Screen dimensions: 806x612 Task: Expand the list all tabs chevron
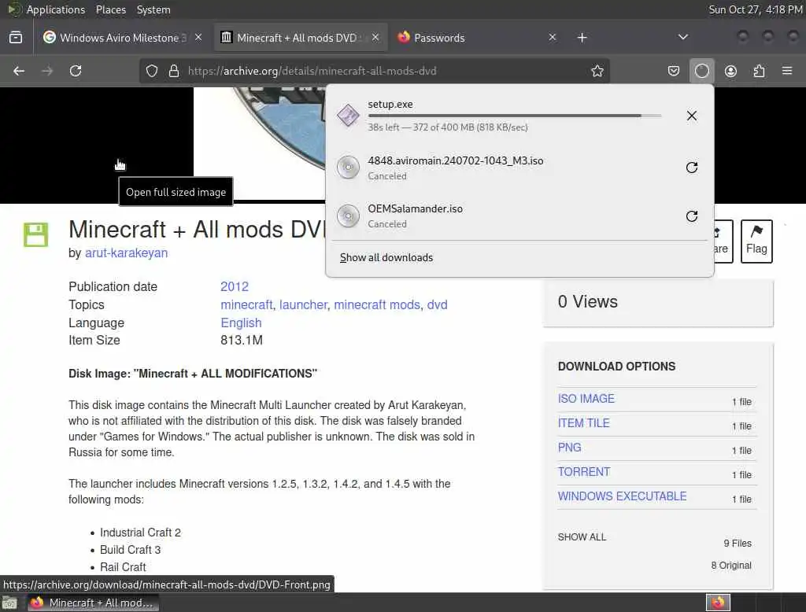coord(682,37)
